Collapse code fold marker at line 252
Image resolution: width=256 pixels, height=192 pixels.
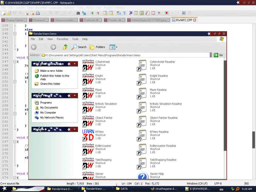pyautogui.click(x=15, y=82)
